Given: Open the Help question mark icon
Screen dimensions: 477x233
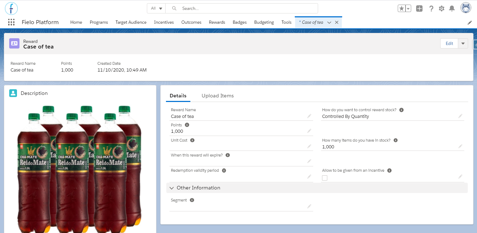Looking at the screenshot, I should [x=431, y=8].
